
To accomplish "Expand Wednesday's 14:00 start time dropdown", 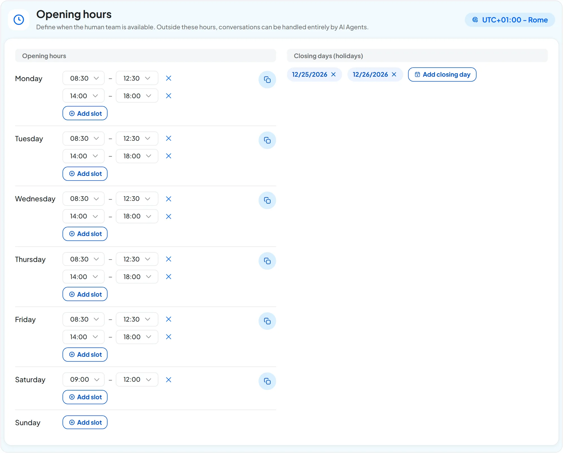I will pos(84,217).
